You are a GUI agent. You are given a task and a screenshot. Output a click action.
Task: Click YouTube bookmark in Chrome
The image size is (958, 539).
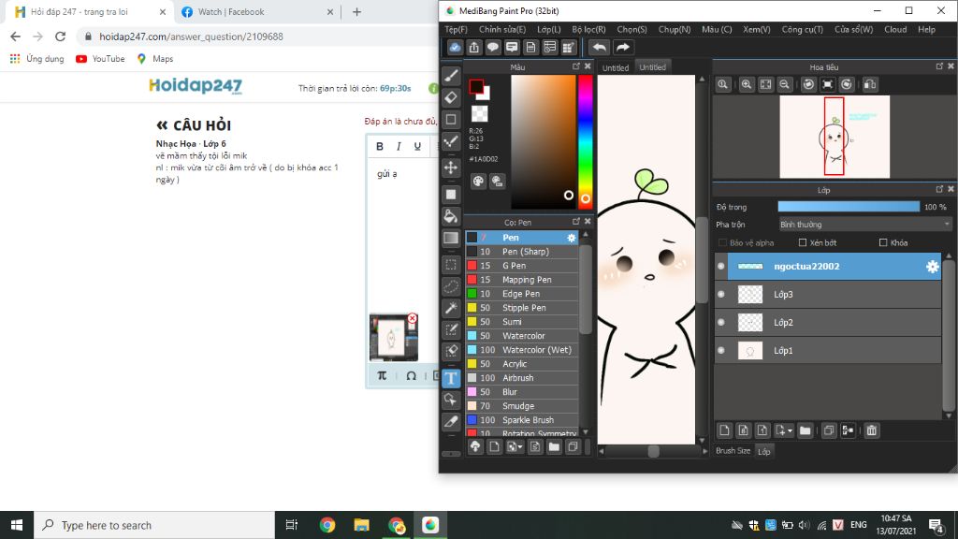point(100,59)
